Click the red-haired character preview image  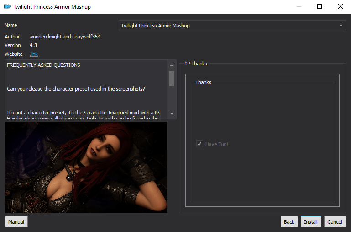pos(86,167)
